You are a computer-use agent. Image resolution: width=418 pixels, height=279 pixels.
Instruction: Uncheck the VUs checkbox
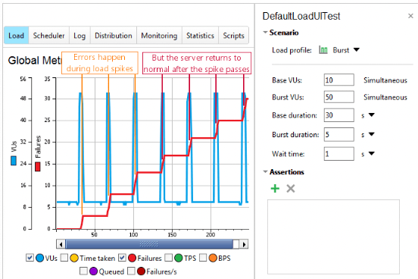click(x=30, y=258)
